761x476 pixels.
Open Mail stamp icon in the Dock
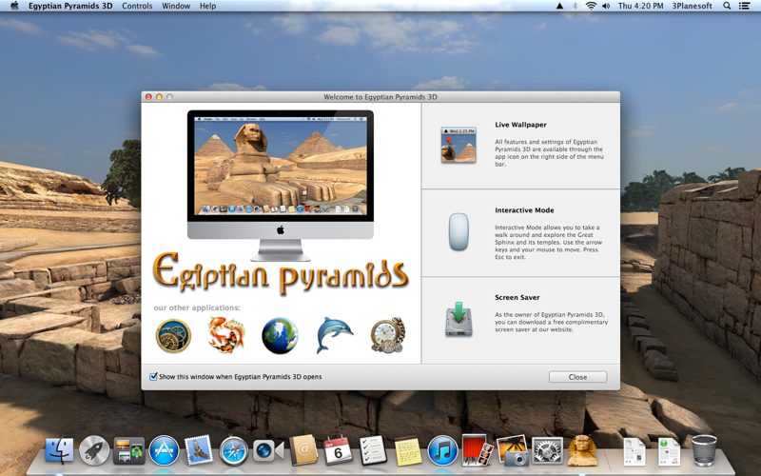tap(199, 450)
